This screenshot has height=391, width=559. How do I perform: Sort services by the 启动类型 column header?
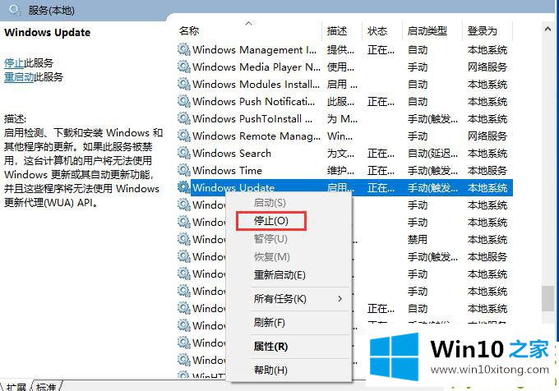[427, 31]
